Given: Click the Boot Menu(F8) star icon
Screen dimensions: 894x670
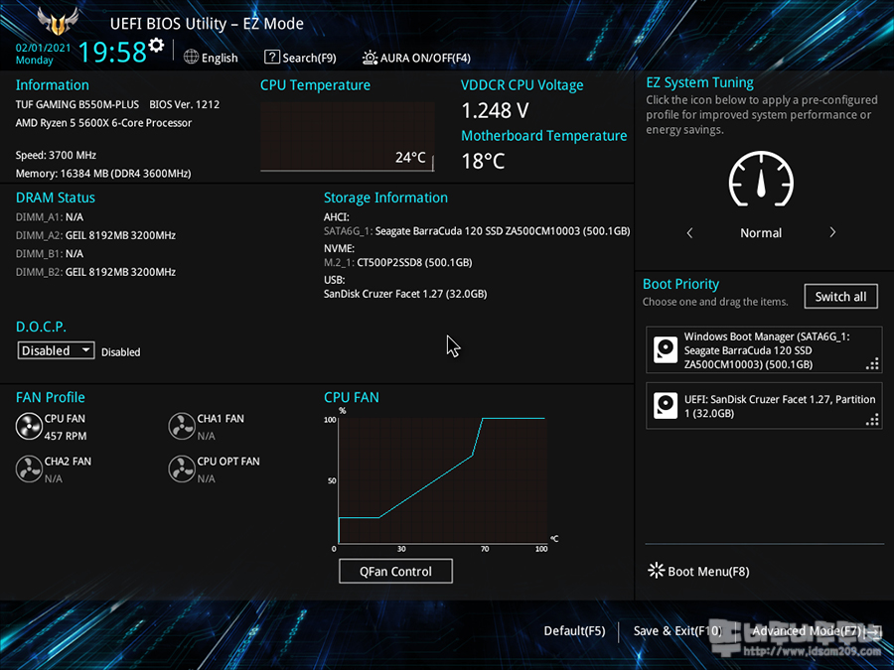Looking at the screenshot, I should click(657, 571).
